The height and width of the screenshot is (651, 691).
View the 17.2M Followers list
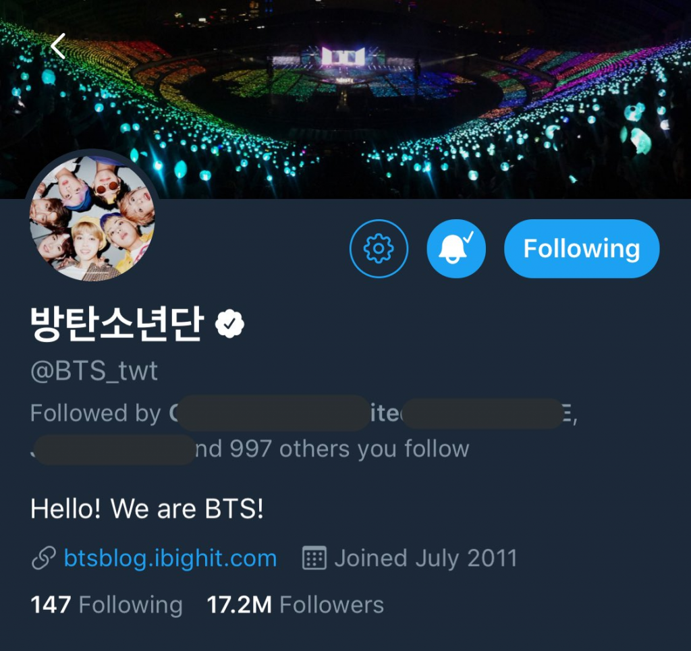coord(296,604)
